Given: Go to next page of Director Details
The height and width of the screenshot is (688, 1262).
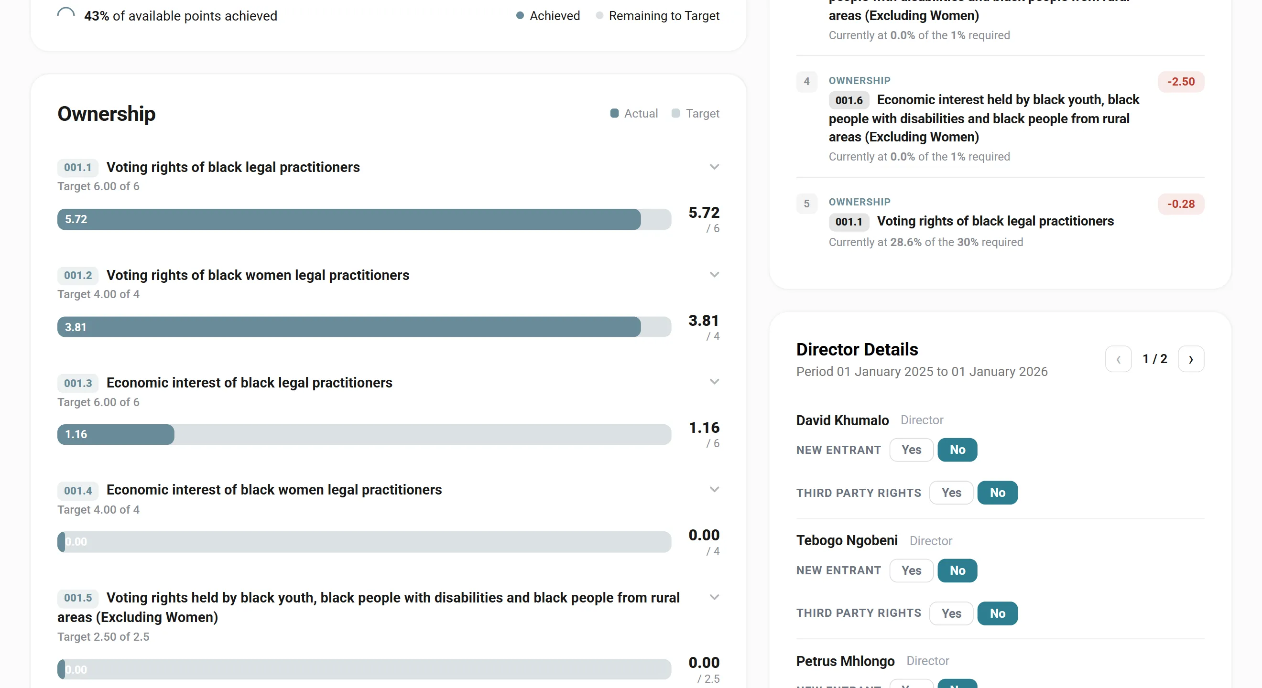Looking at the screenshot, I should coord(1191,359).
